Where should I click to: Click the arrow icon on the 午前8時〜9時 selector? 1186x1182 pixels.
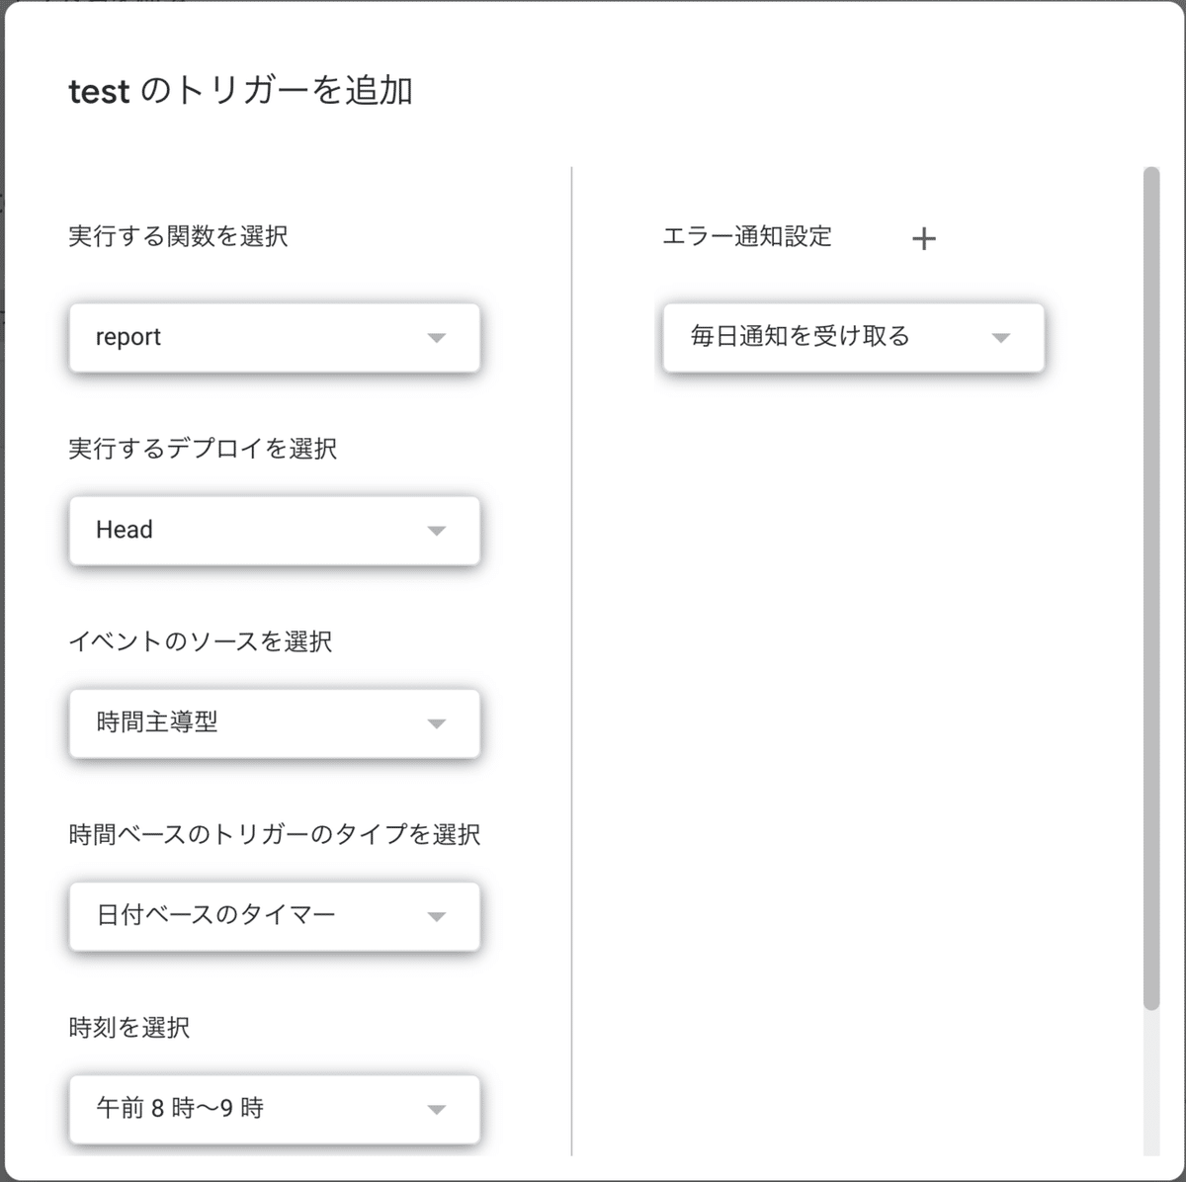[x=438, y=1109]
